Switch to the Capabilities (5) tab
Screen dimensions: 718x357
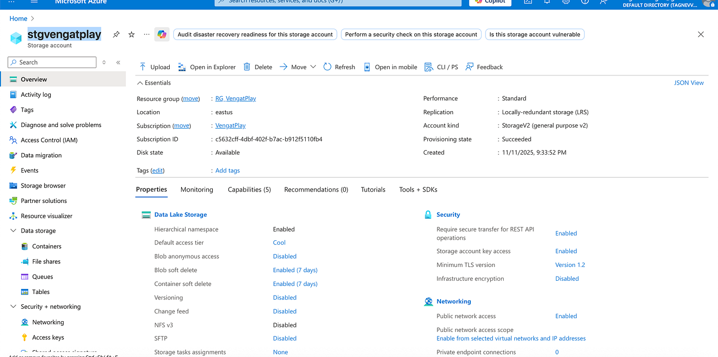[x=249, y=190]
